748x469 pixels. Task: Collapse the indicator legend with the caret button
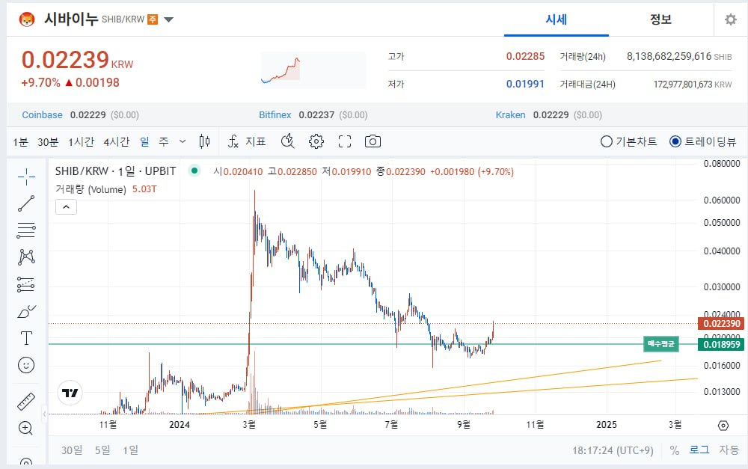(66, 207)
